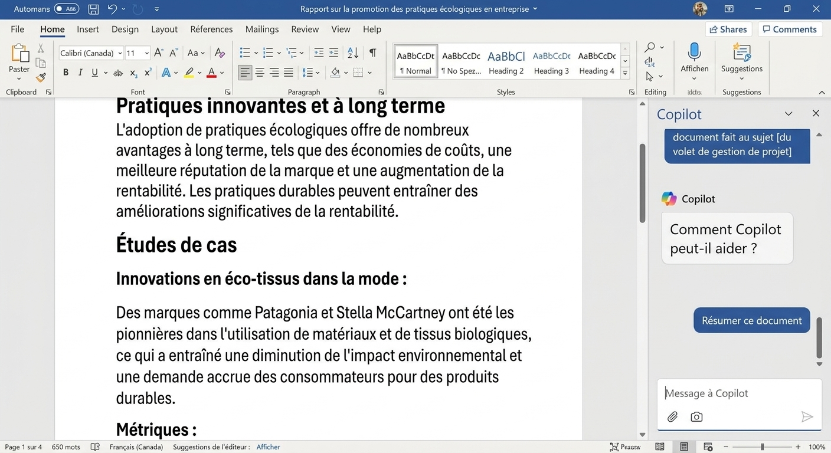
Task: Click the camera screenshot icon in Copilot
Action: click(x=696, y=417)
